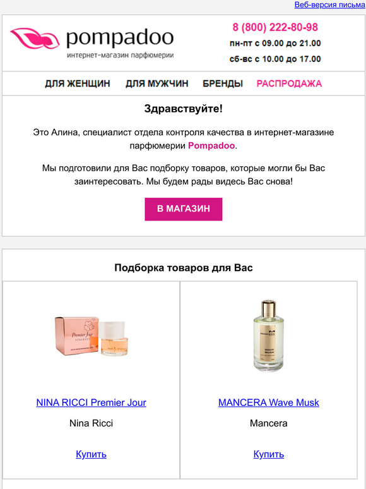
Task: Open the Веб-версия письма link
Action: pyautogui.click(x=330, y=5)
